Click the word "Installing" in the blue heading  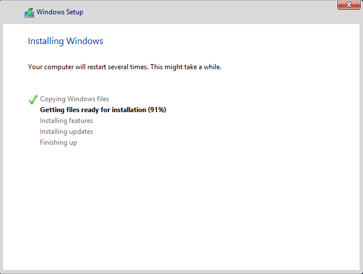click(x=46, y=41)
